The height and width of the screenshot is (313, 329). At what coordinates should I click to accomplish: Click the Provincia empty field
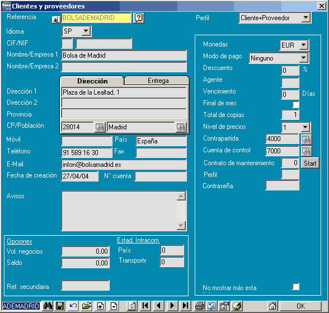[124, 114]
